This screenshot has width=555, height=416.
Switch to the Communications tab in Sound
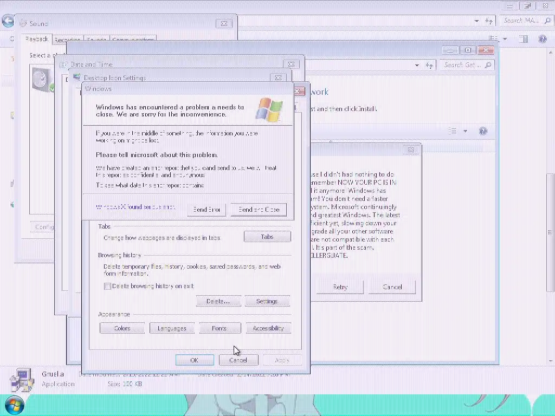coord(133,40)
